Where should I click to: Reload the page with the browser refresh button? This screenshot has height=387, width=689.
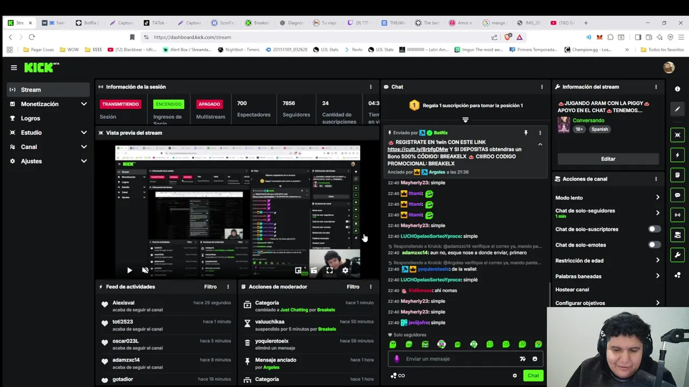tap(32, 37)
